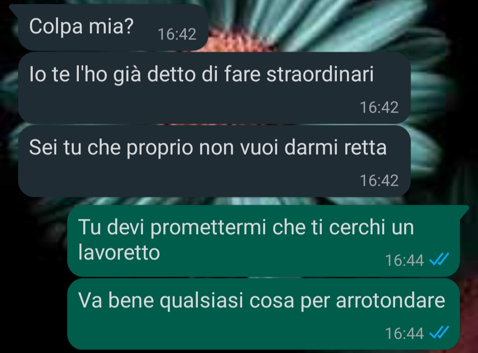This screenshot has height=353, width=478.
Task: Click the word "retta" in the third message
Action: tap(366, 148)
